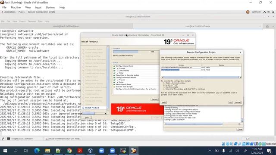Switch to the root@rac1 terminal tab

[x=198, y=26]
